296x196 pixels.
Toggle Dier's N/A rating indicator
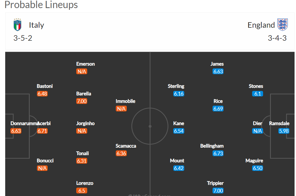click(x=257, y=131)
